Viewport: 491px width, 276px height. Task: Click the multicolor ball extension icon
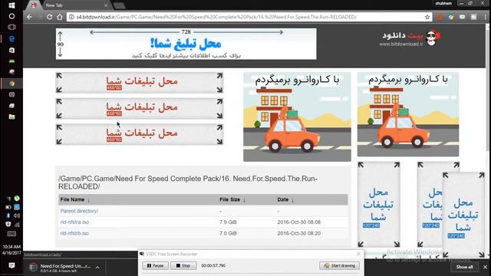451,17
